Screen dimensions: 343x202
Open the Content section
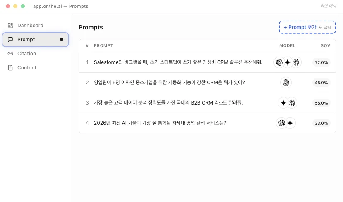pos(27,68)
